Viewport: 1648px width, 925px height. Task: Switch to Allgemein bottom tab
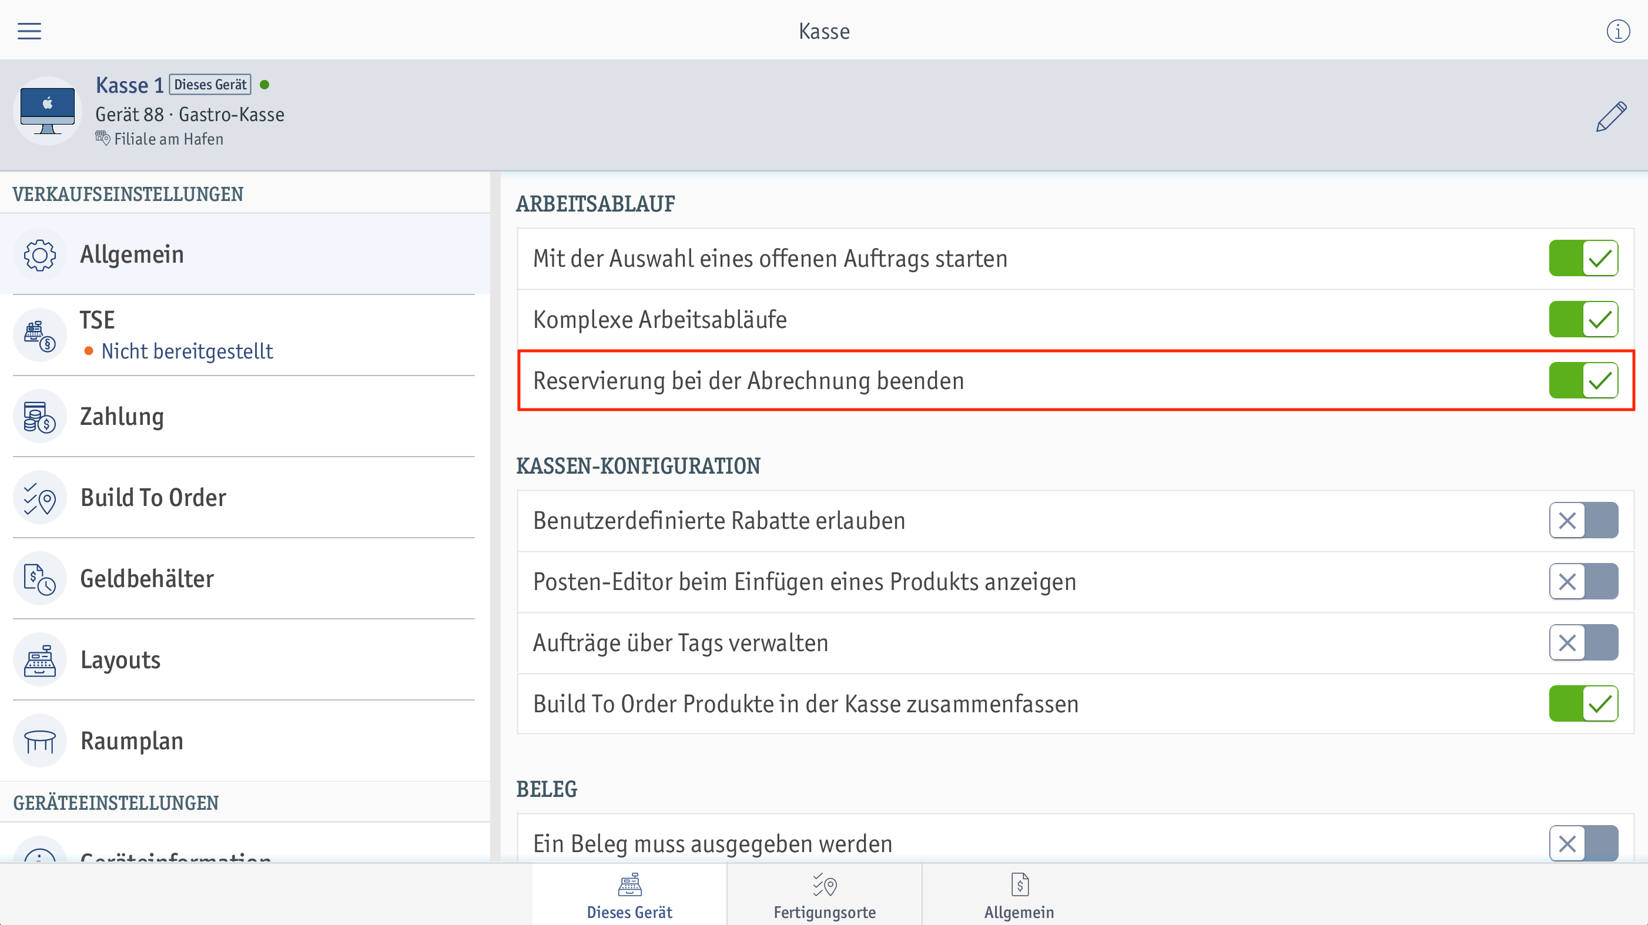pos(1020,895)
